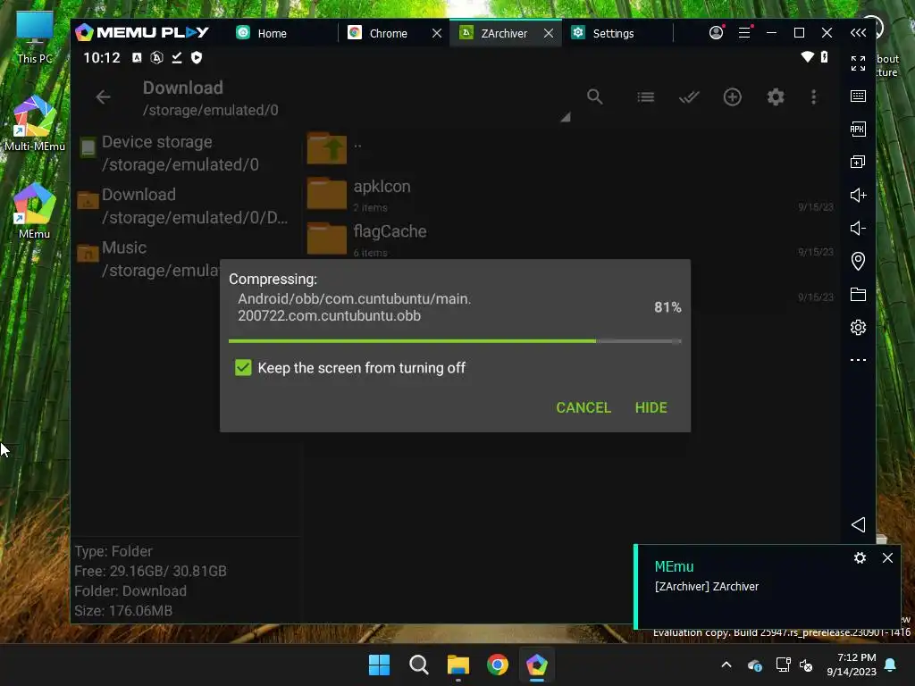Image resolution: width=915 pixels, height=686 pixels.
Task: Click CANCEL in compressing dialog
Action: (583, 407)
